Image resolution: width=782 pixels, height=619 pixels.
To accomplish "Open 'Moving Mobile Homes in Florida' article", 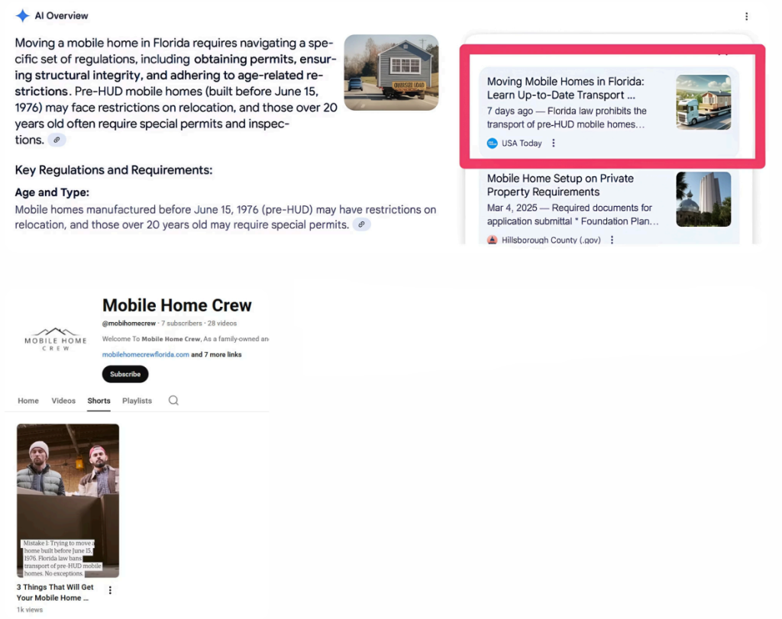I will point(566,89).
